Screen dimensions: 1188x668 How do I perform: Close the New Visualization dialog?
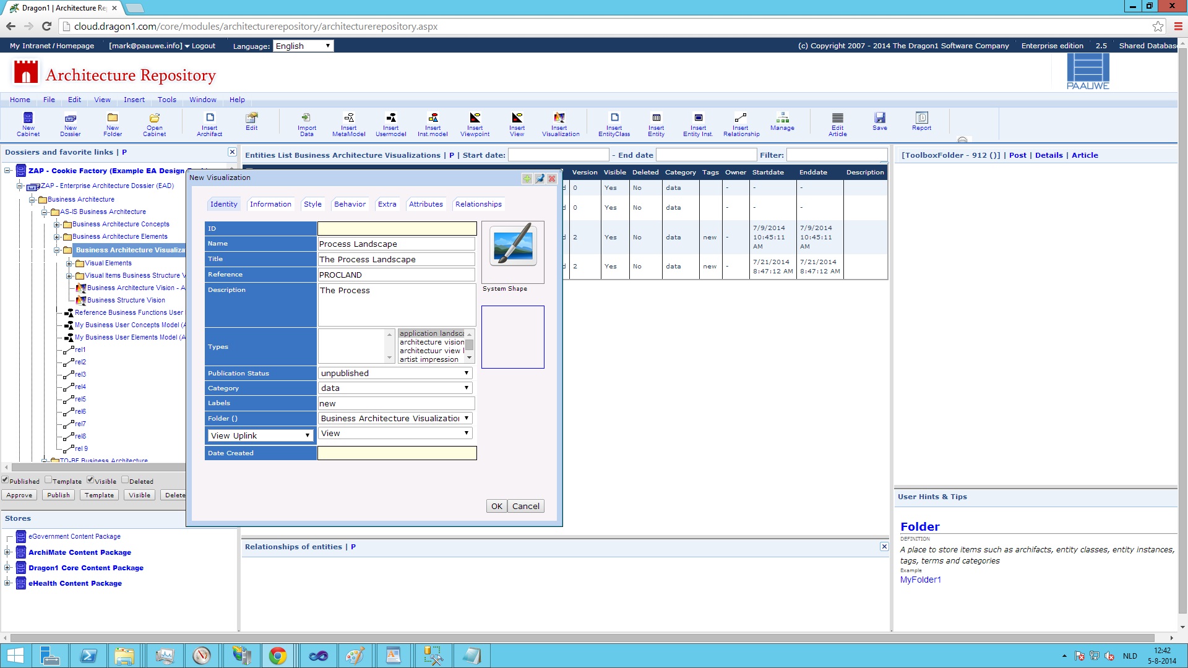[552, 178]
